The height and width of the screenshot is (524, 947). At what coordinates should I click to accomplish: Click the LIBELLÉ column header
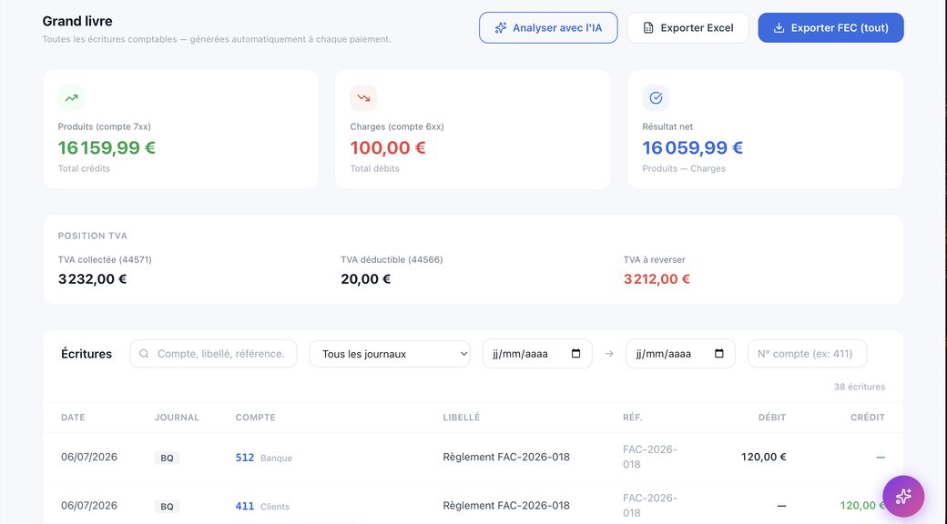tap(462, 418)
